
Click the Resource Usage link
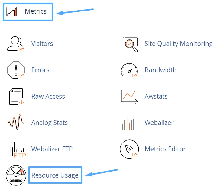[x=55, y=175]
